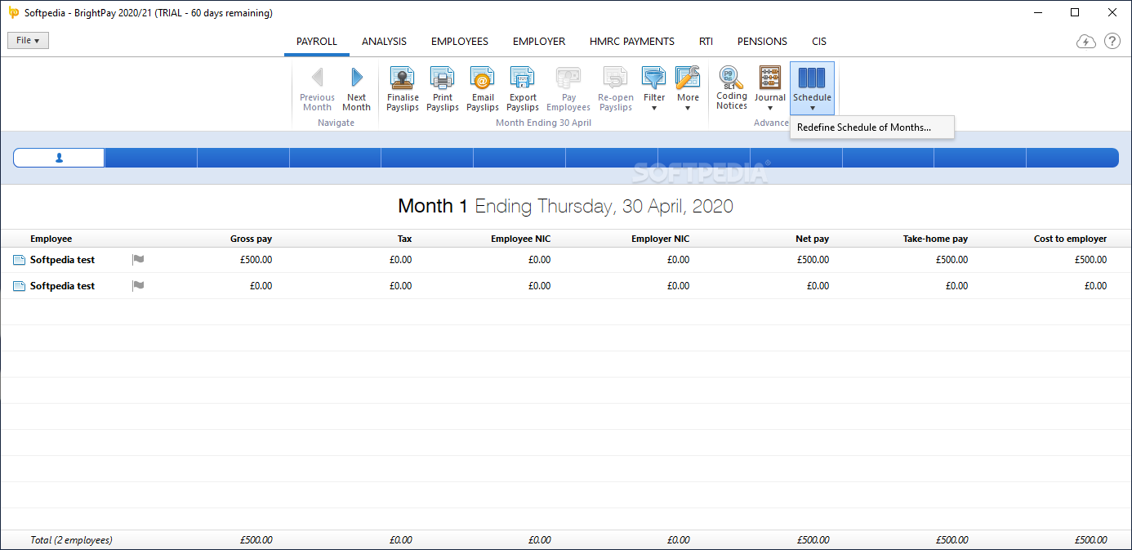Switch to the ANALYSIS tab

click(384, 42)
